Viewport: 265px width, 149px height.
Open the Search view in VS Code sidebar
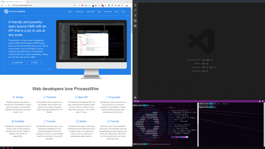pyautogui.click(x=135, y=10)
